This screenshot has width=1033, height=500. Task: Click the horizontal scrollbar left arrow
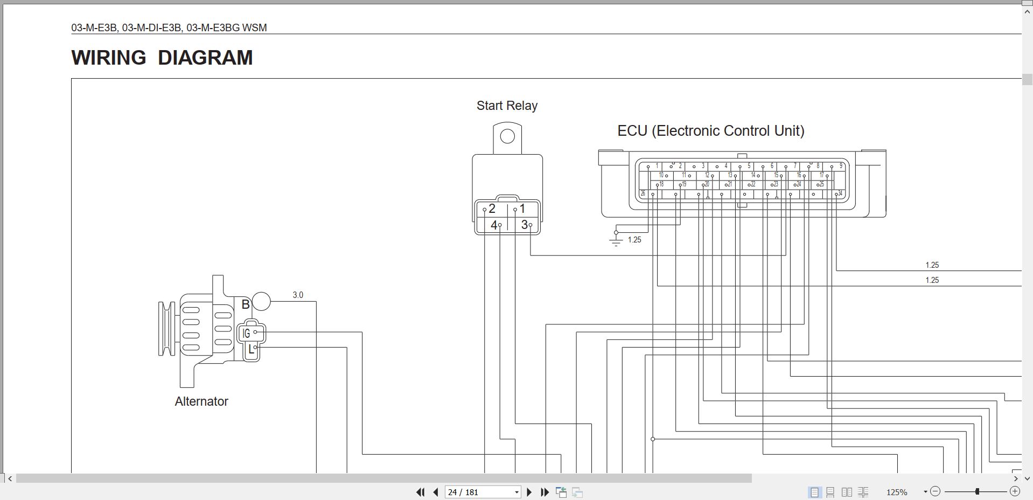coord(10,478)
